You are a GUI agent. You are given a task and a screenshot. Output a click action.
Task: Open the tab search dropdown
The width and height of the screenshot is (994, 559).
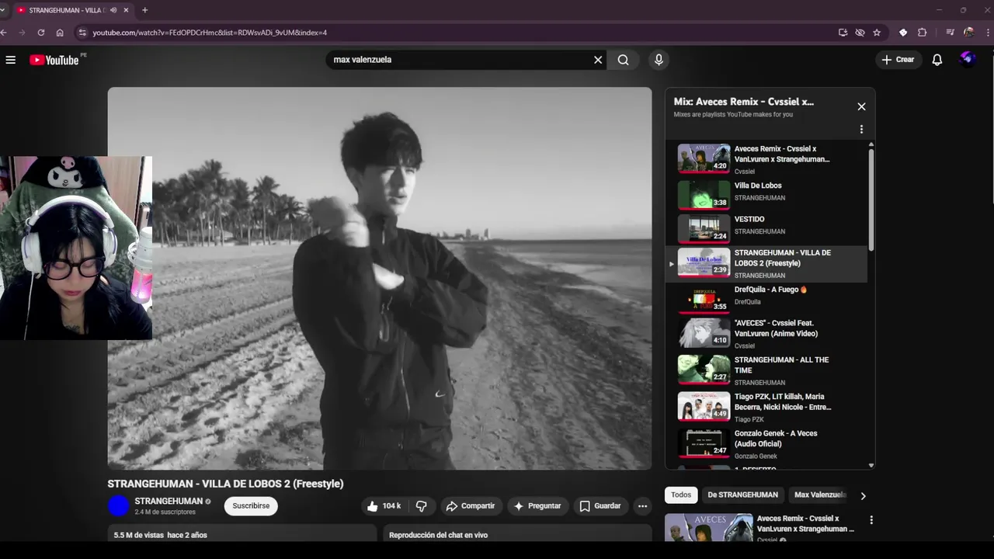[x=2, y=10]
